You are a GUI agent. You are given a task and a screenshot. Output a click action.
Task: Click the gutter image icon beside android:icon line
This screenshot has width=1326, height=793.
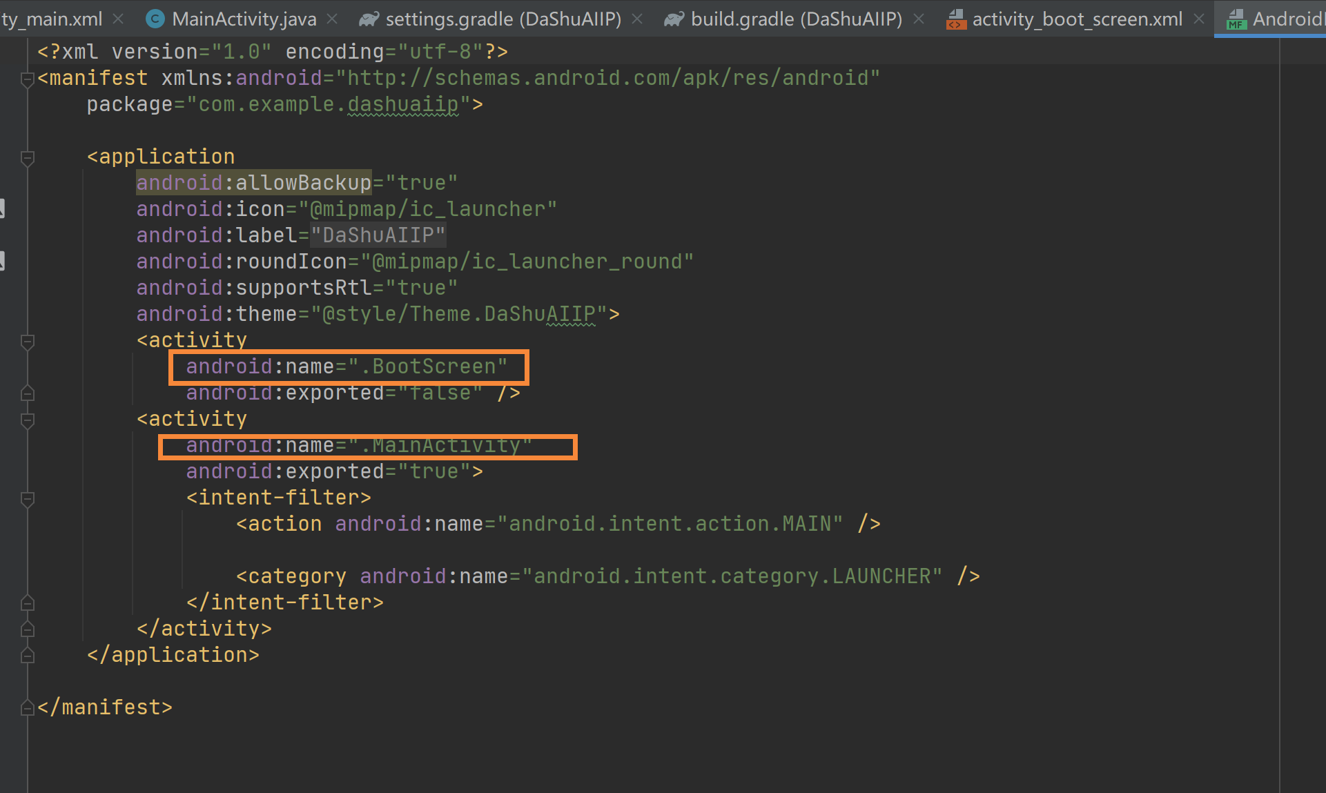pos(2,208)
